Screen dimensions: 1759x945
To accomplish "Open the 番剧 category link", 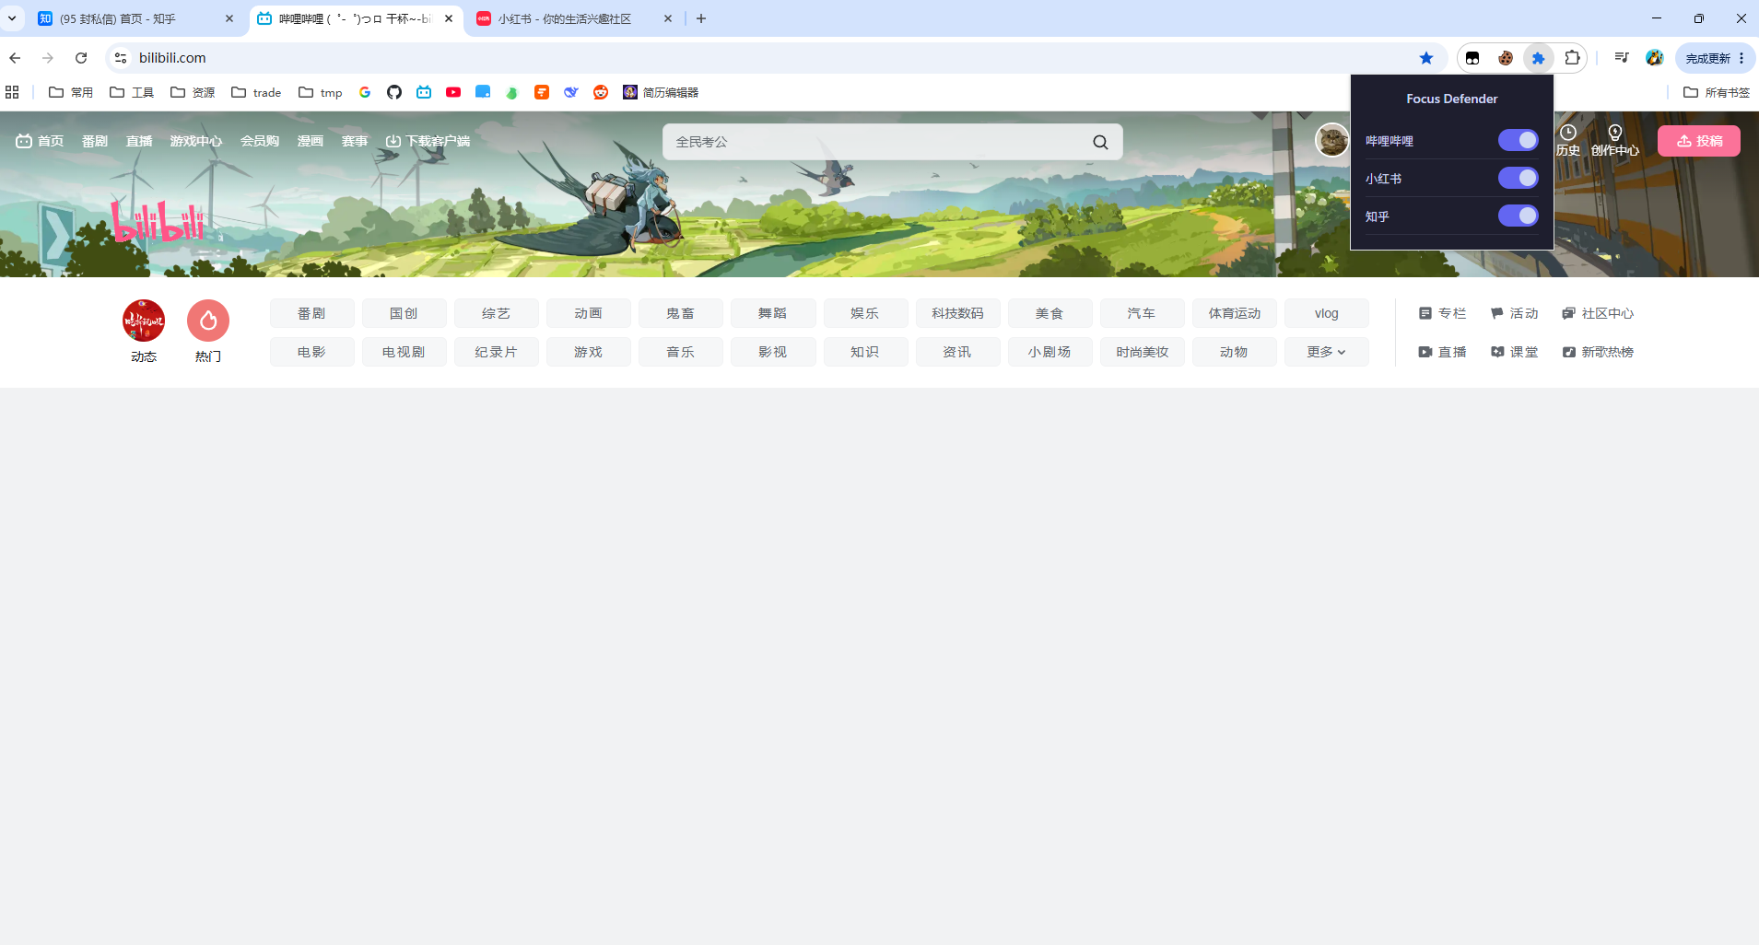I will [311, 313].
